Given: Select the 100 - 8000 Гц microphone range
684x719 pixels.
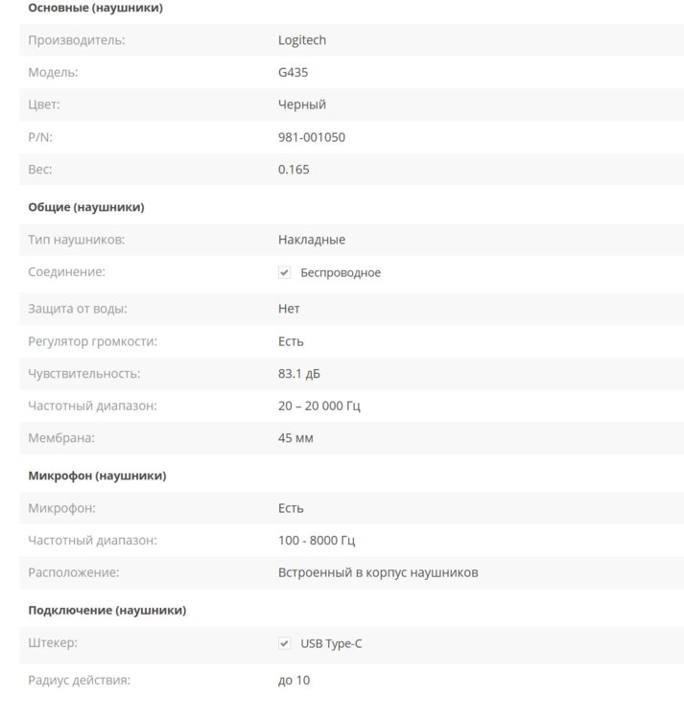Looking at the screenshot, I should coord(317,541).
